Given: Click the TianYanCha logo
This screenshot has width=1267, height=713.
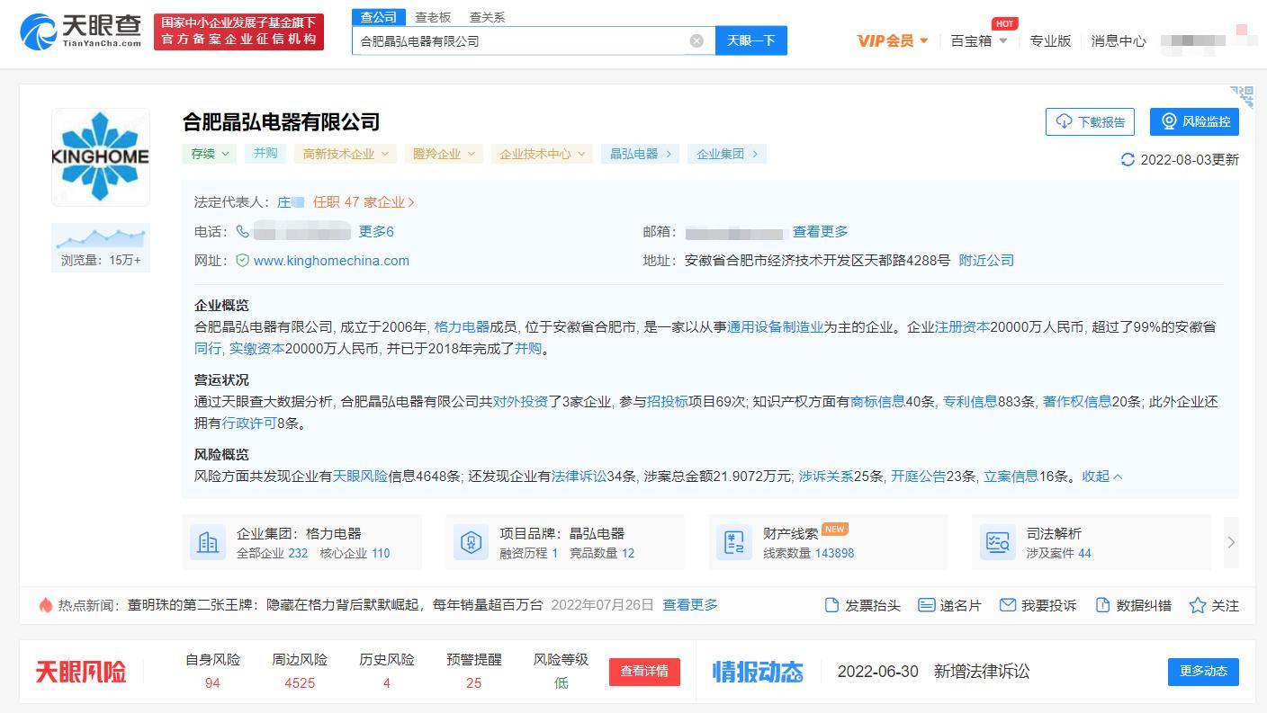Looking at the screenshot, I should [81, 31].
